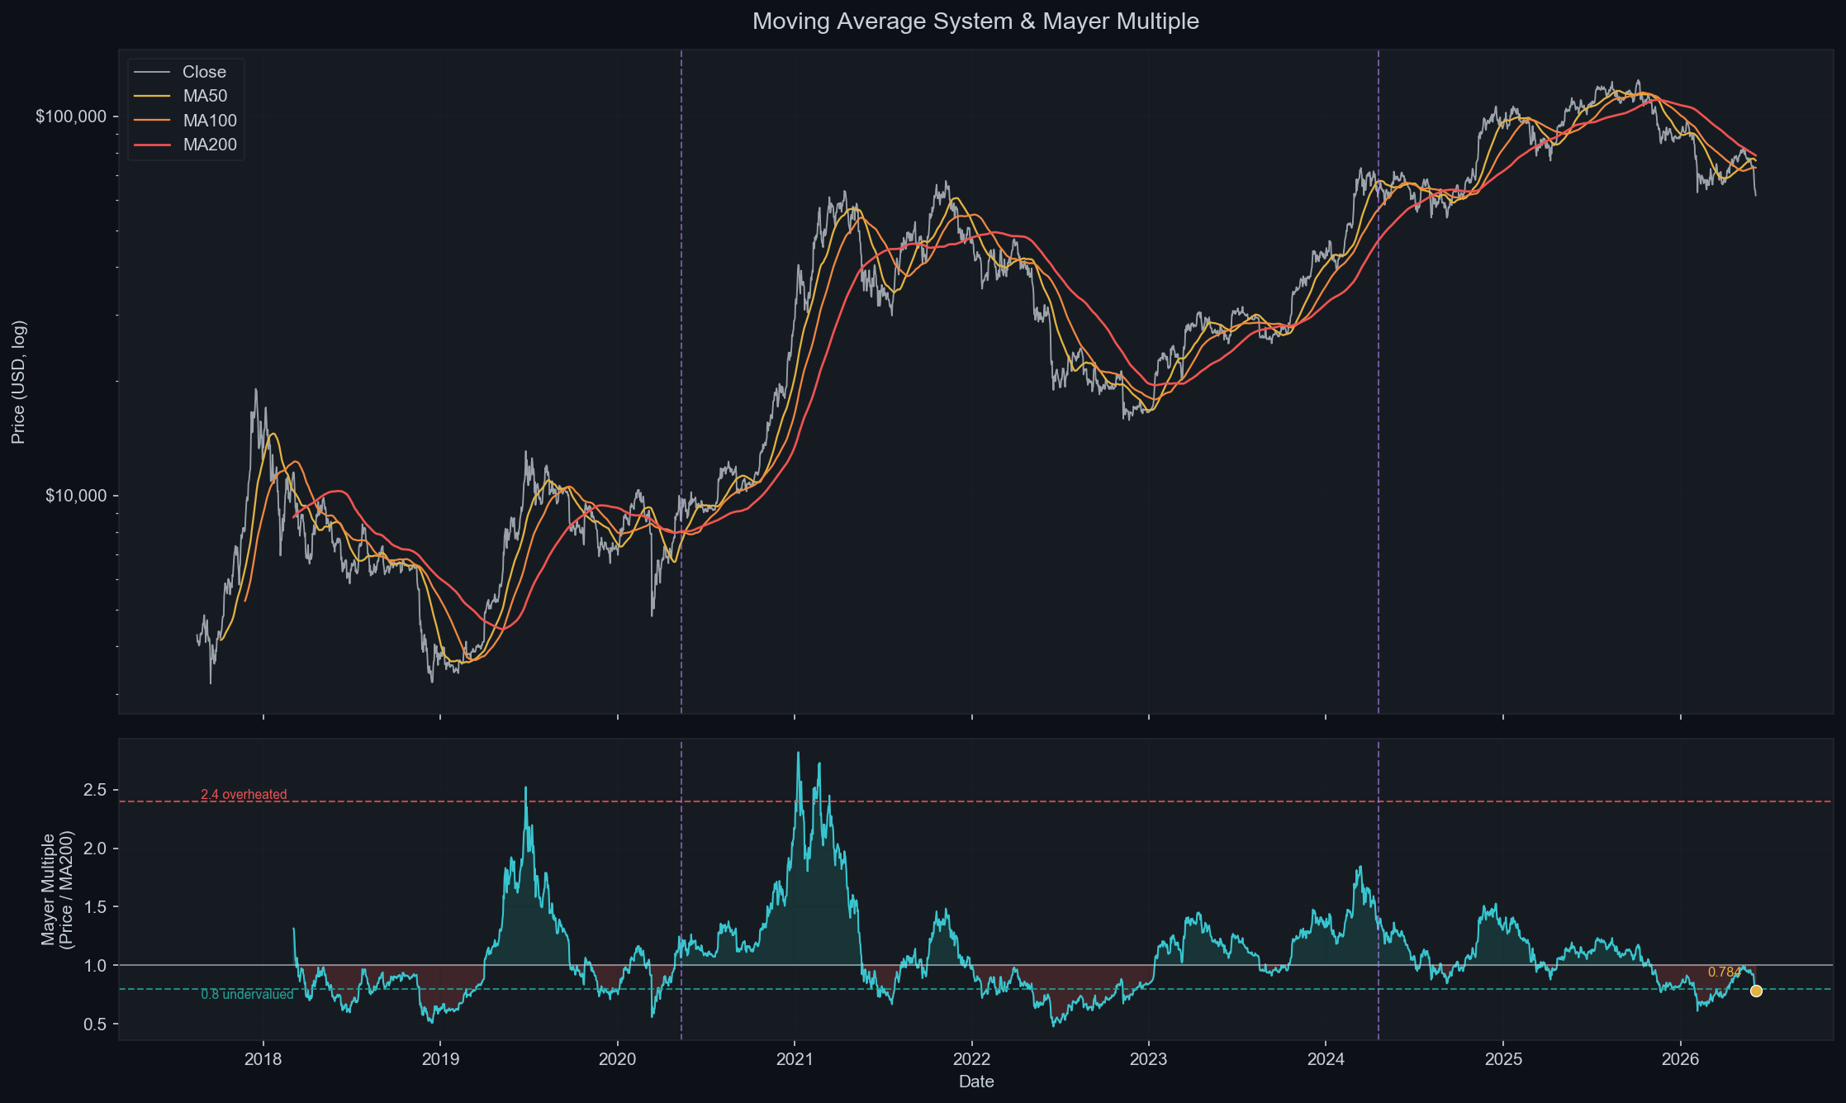This screenshot has width=1846, height=1103.
Task: Click the '2025' x-axis label
Action: [1503, 1060]
